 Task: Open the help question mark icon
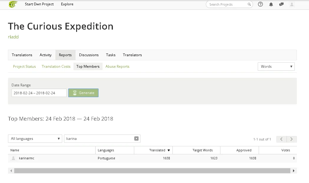tap(260, 4)
